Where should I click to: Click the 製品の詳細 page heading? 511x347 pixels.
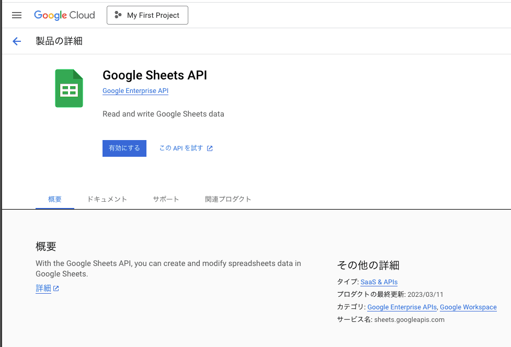click(x=59, y=41)
